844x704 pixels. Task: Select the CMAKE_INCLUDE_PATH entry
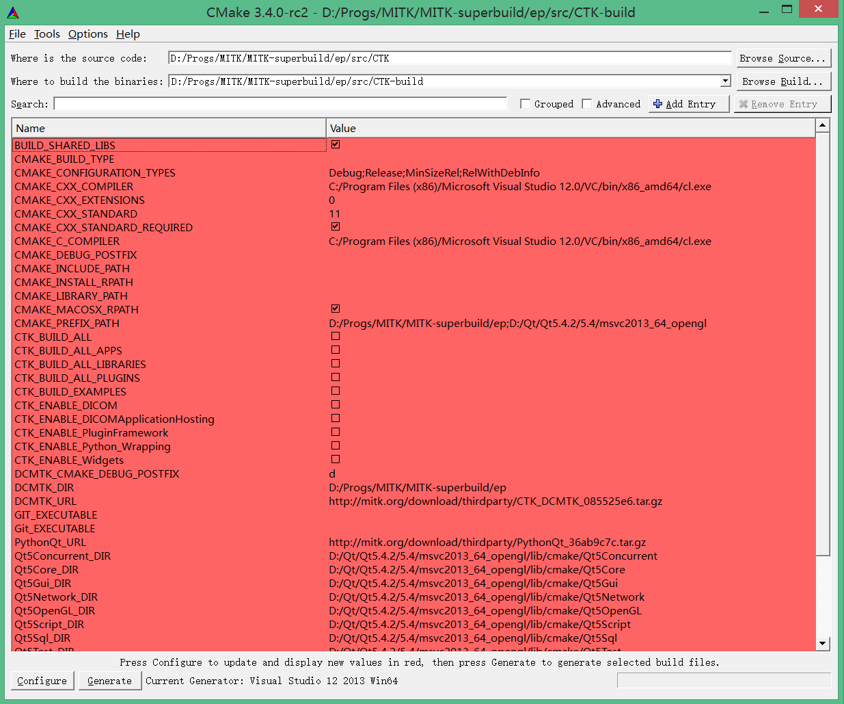pos(72,268)
